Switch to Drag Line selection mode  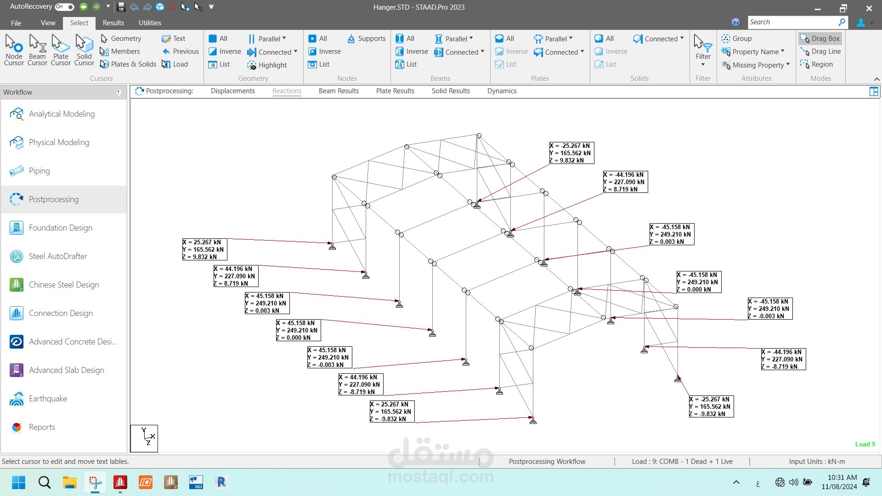[x=820, y=51]
